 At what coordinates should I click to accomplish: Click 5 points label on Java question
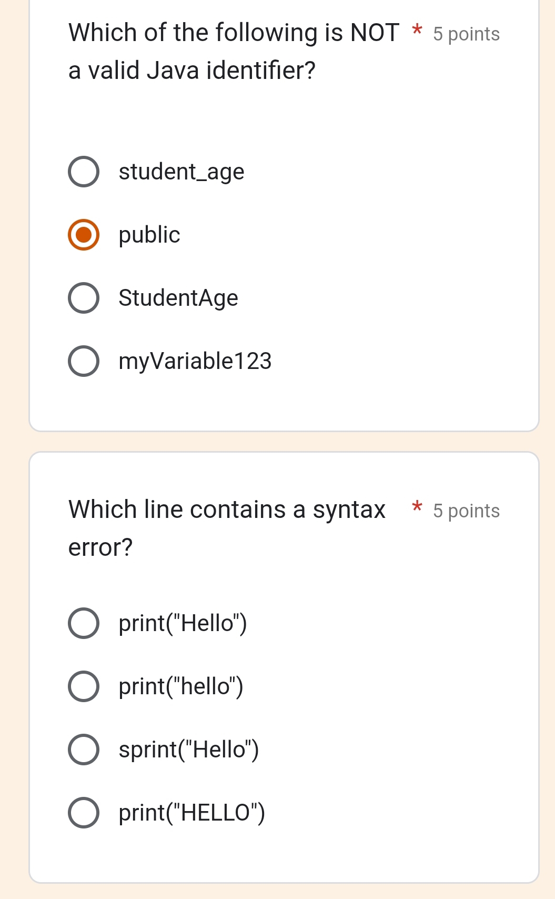pos(466,34)
